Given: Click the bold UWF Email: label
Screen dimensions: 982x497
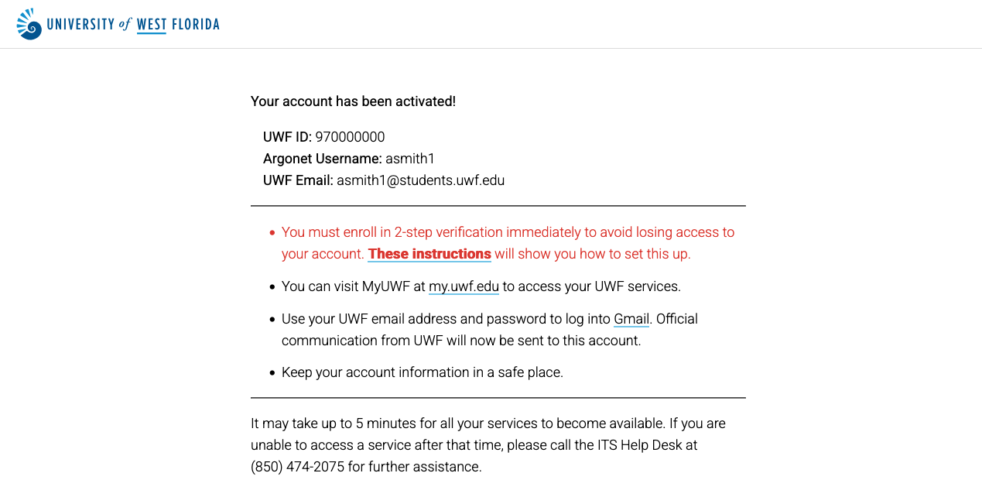Looking at the screenshot, I should 298,180.
